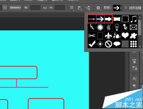Pick the diagonal lines pattern shape
Screen dimensions: 143x109
click(x=125, y=44)
